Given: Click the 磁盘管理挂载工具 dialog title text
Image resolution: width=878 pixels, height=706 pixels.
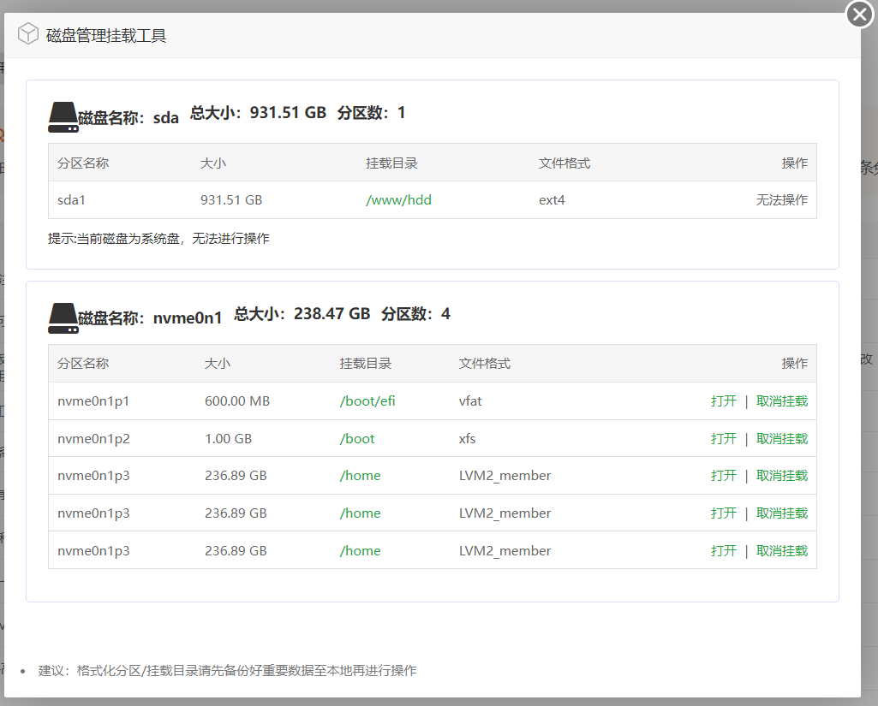Looking at the screenshot, I should click(106, 36).
